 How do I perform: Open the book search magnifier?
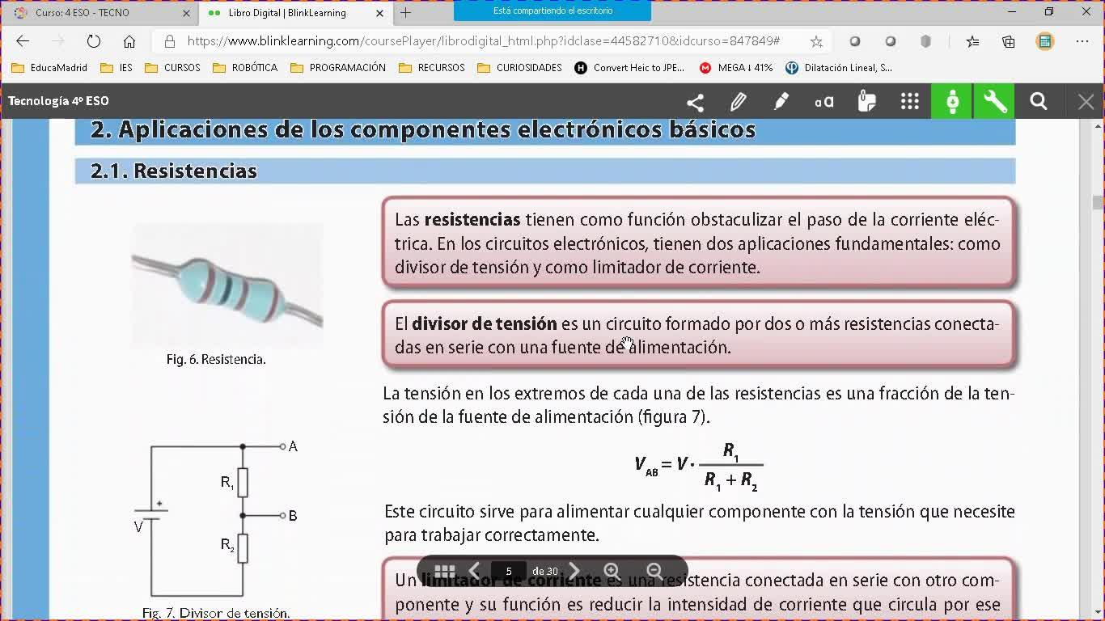pos(1039,102)
